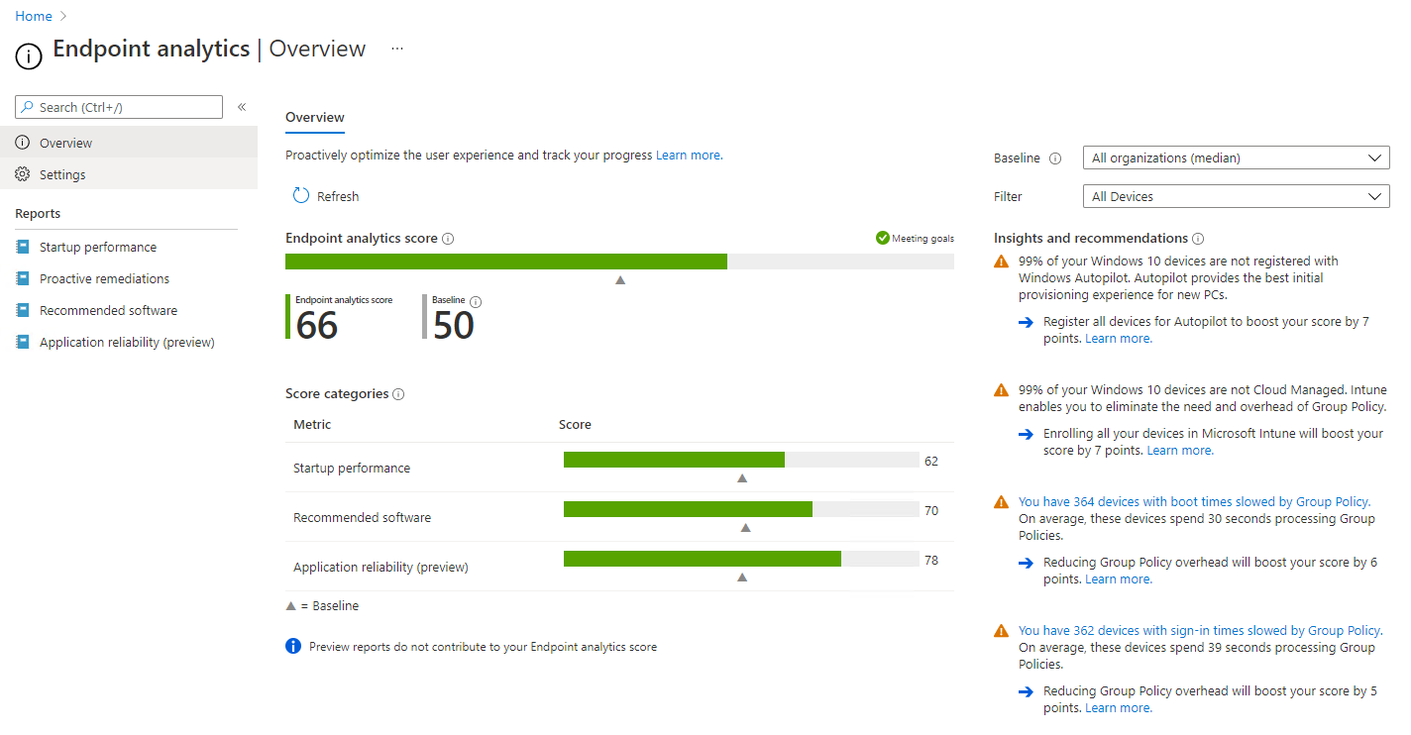Screen dimensions: 1411x735
Task: Click the Home breadcrumb link
Action: coord(34,16)
